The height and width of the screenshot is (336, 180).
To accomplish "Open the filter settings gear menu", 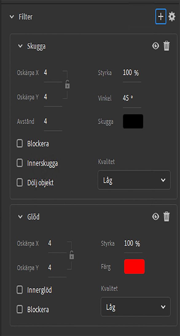I will (x=172, y=17).
